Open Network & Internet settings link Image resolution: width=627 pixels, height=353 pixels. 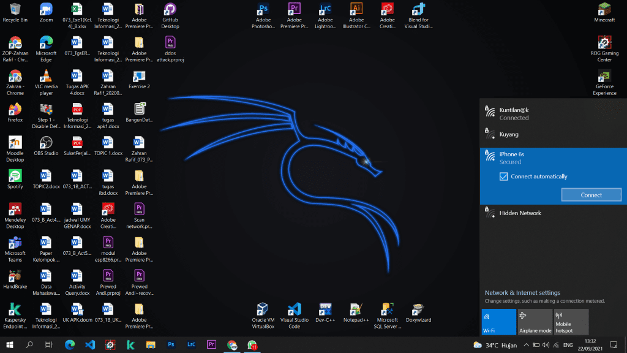pos(522,293)
